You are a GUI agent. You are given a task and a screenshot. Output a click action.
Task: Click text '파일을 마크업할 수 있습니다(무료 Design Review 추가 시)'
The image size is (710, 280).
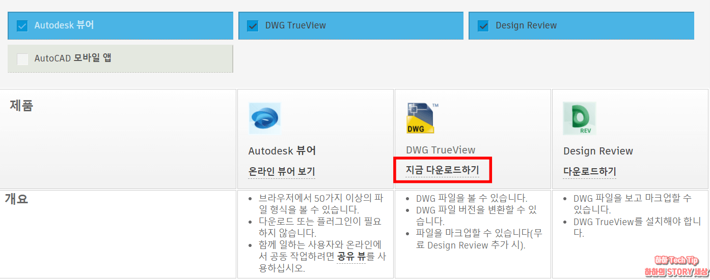coord(479,239)
